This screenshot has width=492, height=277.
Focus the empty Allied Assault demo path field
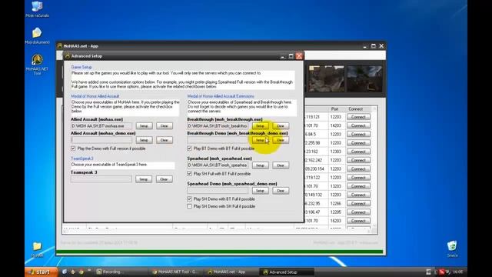(101, 140)
